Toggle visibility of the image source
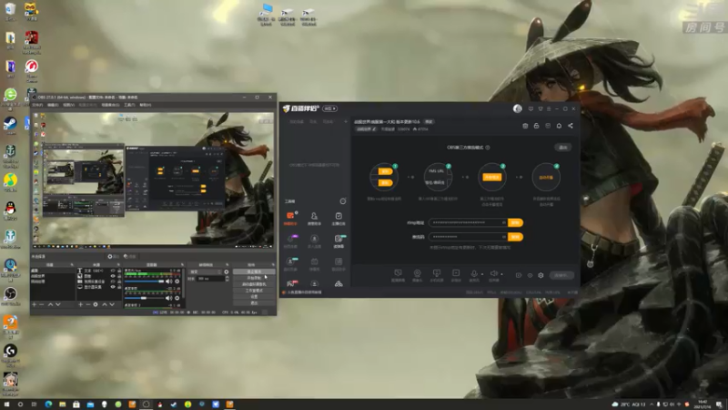 tap(112, 276)
